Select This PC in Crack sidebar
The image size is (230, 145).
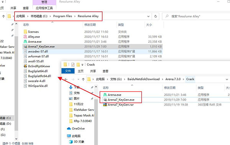(74, 136)
